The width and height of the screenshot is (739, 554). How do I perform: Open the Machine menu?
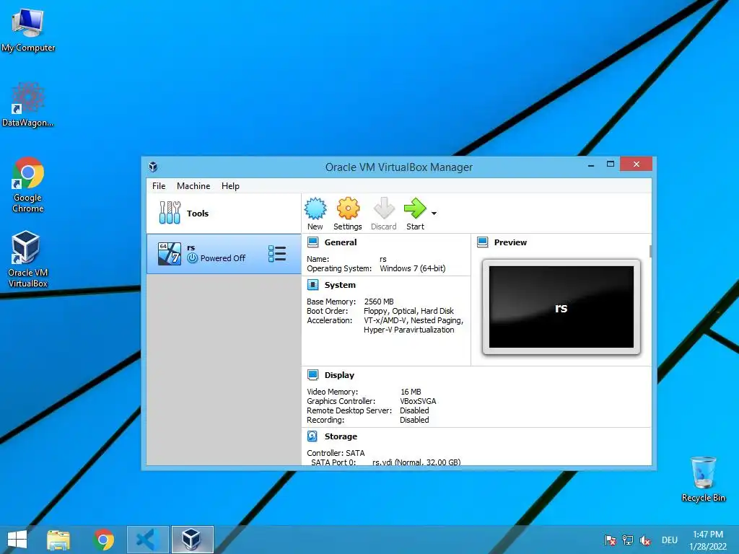pyautogui.click(x=193, y=186)
